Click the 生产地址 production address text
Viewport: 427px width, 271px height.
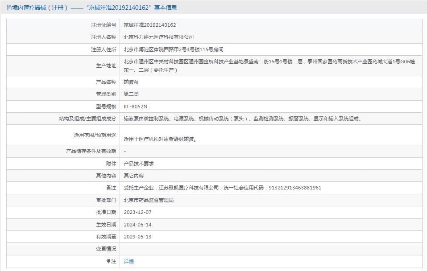tap(269, 66)
